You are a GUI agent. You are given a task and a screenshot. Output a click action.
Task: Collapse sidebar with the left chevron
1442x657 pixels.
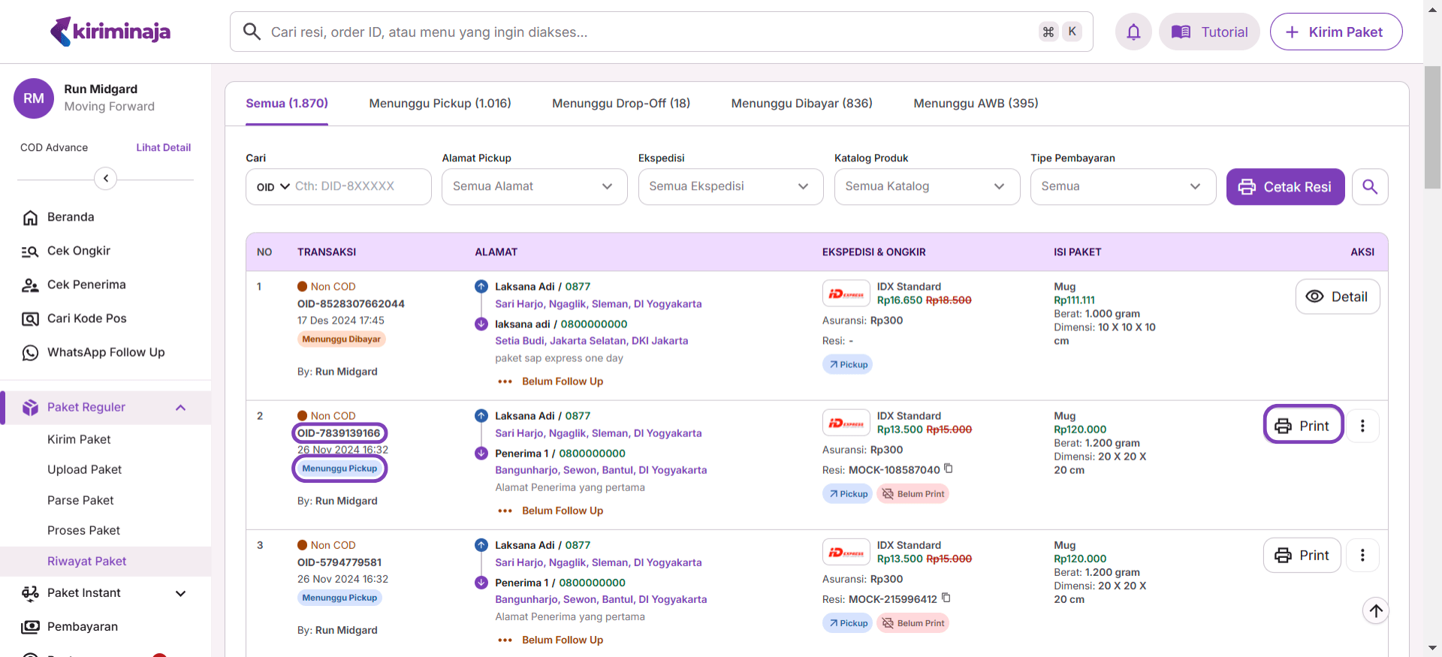[x=106, y=179]
